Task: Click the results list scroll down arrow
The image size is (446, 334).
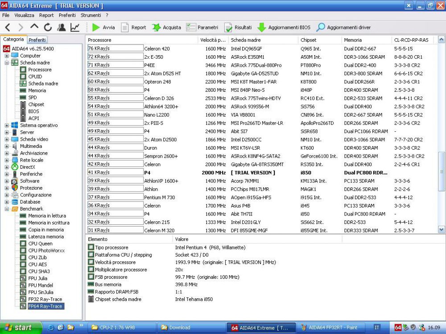Action: coord(442,230)
